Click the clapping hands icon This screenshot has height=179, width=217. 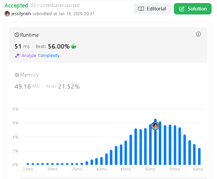(73, 46)
